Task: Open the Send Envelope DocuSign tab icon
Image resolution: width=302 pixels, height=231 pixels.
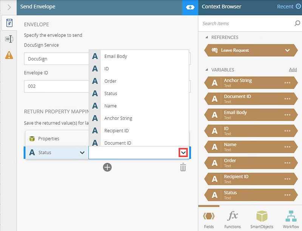Action: coord(9,23)
